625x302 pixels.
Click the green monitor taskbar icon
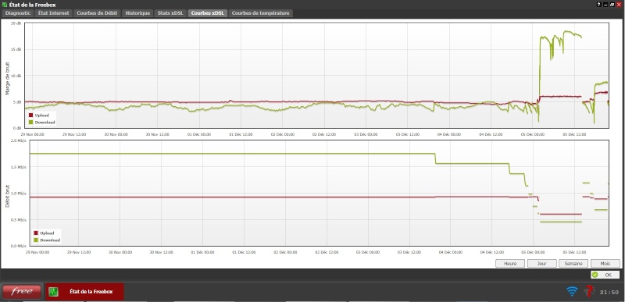pyautogui.click(x=53, y=292)
